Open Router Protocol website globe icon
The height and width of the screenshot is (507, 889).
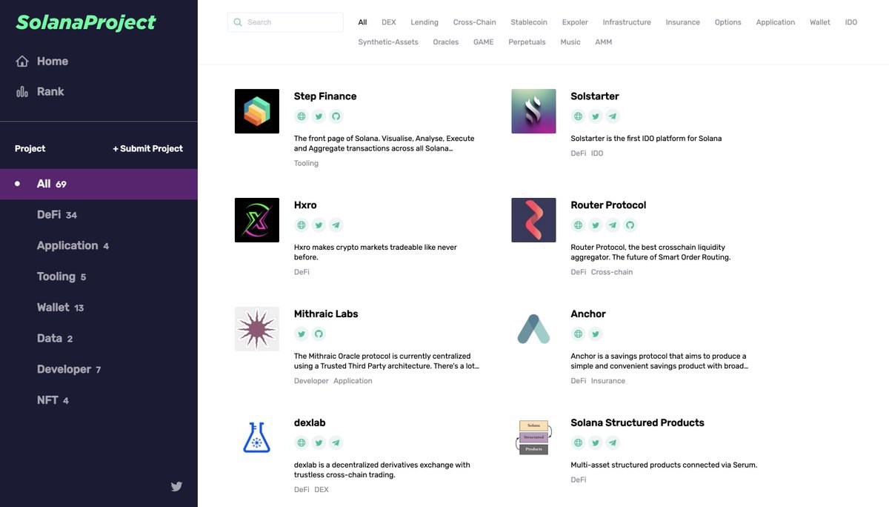click(579, 225)
